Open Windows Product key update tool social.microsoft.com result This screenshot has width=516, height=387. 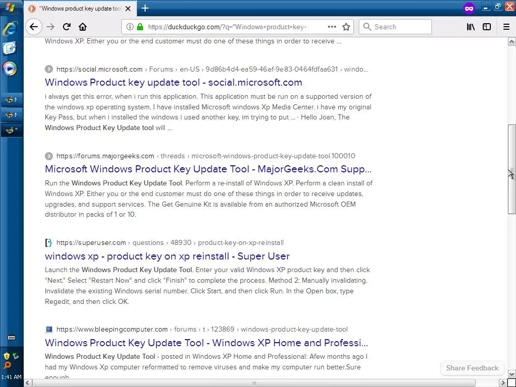click(173, 82)
